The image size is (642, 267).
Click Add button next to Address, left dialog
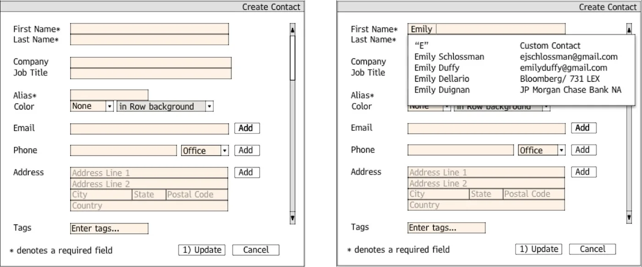(x=247, y=172)
